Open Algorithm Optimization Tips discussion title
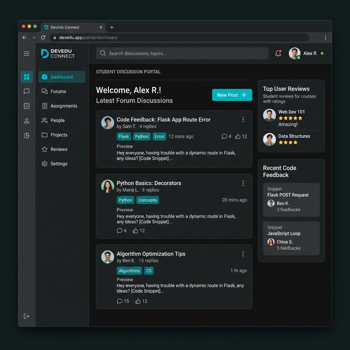 (151, 254)
